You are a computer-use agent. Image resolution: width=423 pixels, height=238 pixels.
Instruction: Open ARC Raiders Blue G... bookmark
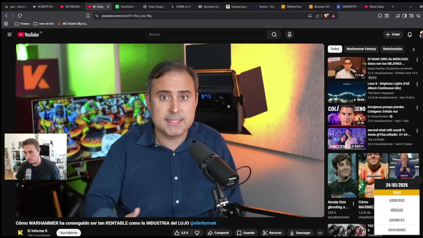[x=72, y=23]
